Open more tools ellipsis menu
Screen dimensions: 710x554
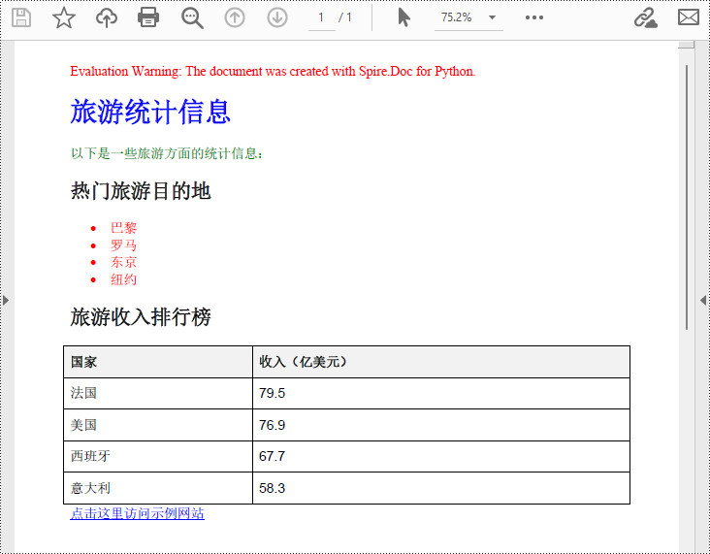(x=534, y=17)
